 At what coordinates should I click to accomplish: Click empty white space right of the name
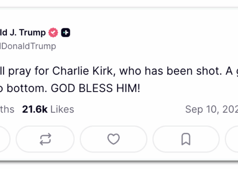(x=149, y=33)
